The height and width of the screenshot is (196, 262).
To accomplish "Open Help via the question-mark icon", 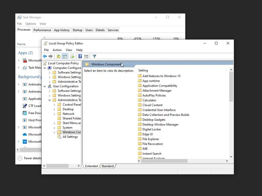I will tap(80, 56).
